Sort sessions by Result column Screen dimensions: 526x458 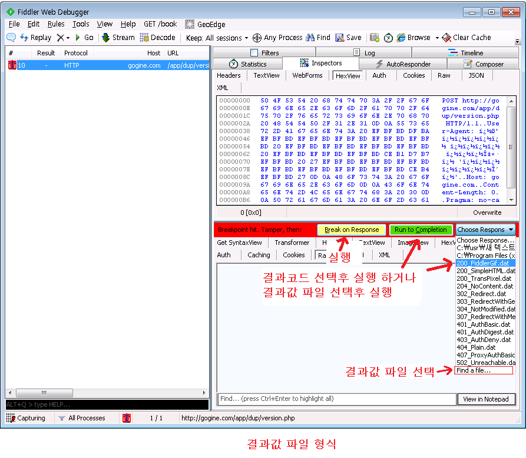pyautogui.click(x=46, y=53)
